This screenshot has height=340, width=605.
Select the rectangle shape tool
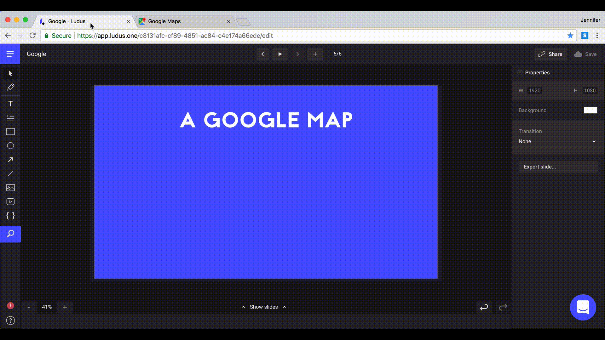tap(10, 132)
